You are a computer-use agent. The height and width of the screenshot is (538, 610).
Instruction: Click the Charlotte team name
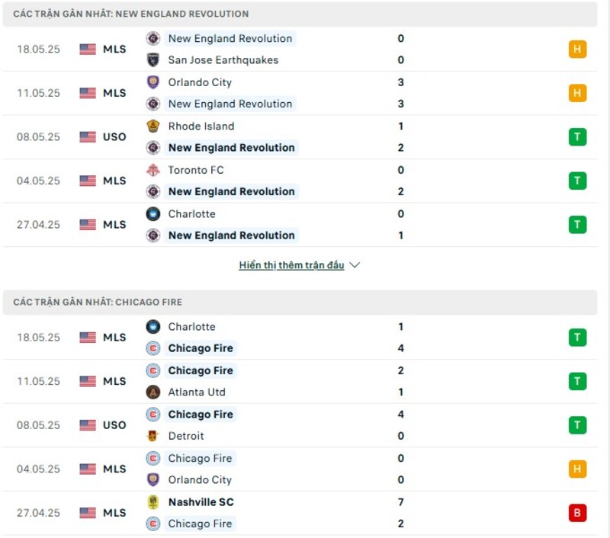pos(192,214)
